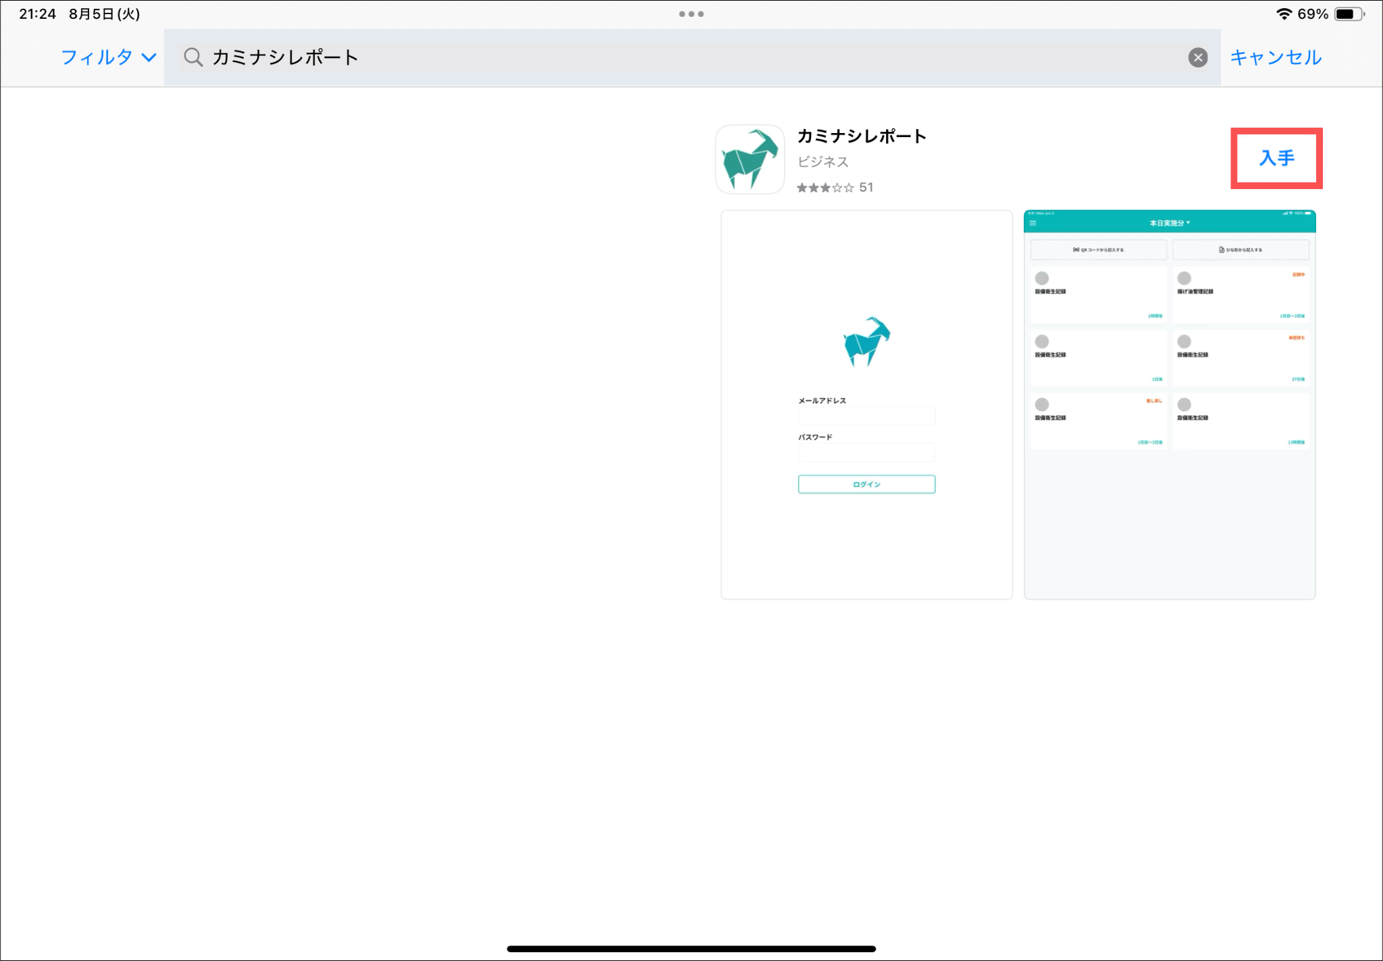
Task: Tap the ログイン button in the preview
Action: (x=866, y=484)
